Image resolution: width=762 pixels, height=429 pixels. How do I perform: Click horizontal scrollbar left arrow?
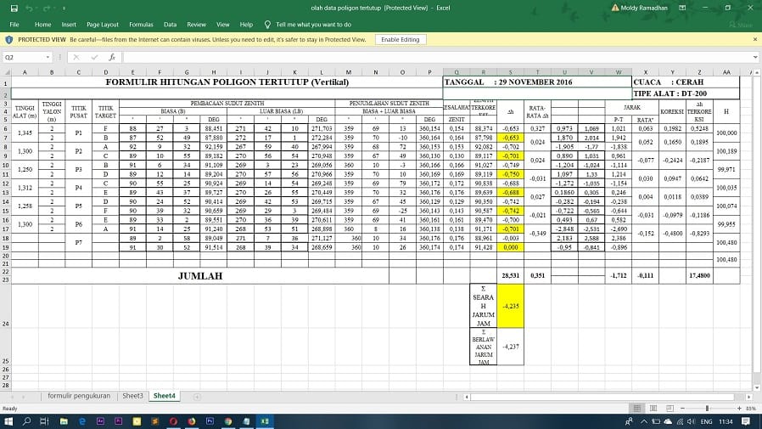coord(467,397)
